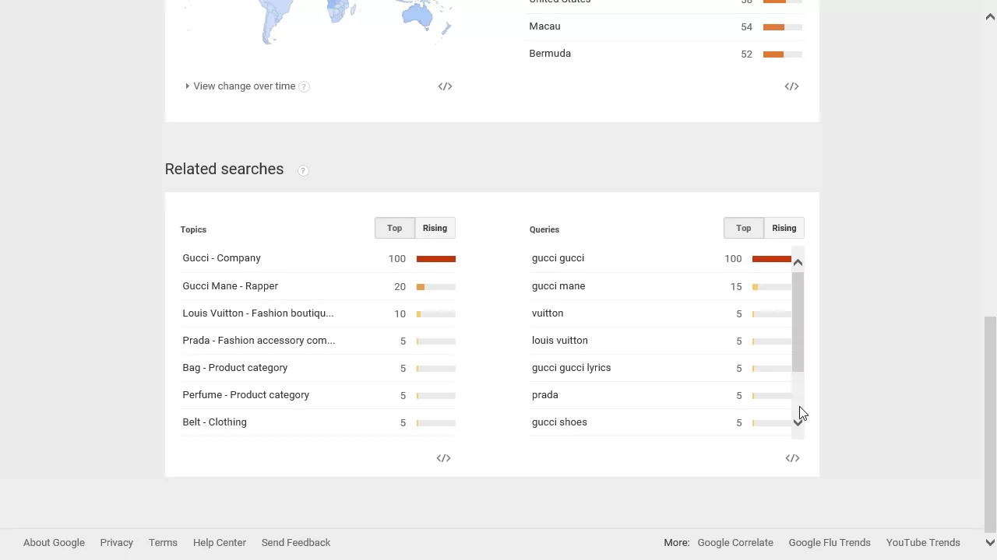The height and width of the screenshot is (560, 997).
Task: Open louis vuitton query
Action: (x=560, y=341)
